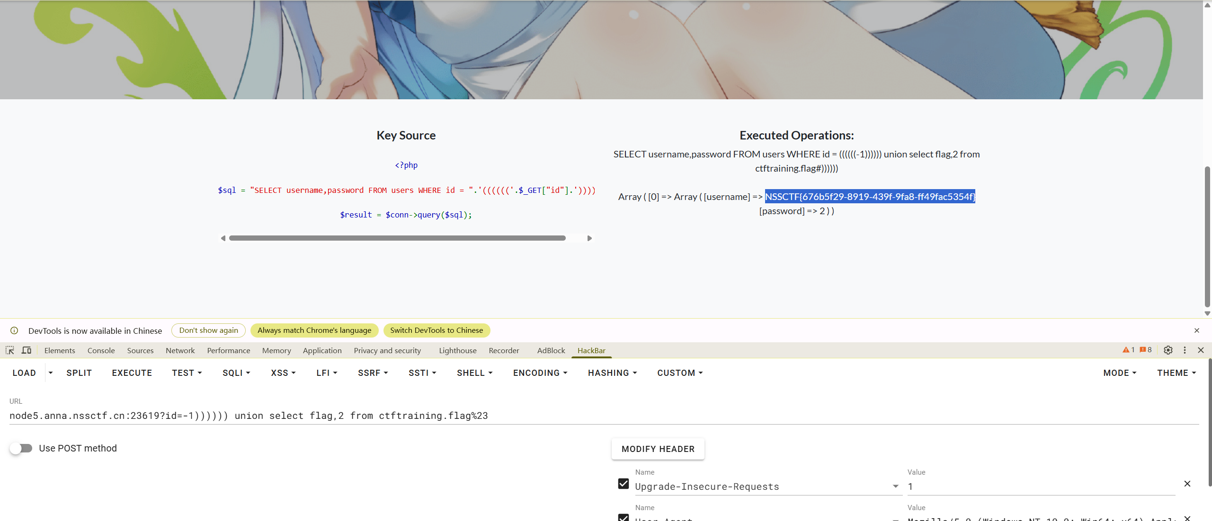The height and width of the screenshot is (521, 1212).
Task: Uncheck the User-Agent header checkbox
Action: [623, 517]
